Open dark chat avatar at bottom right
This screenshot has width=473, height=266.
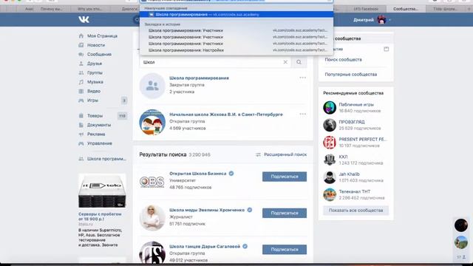tap(461, 225)
